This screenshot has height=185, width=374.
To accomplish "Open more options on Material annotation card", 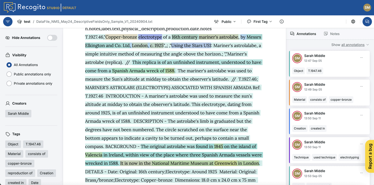I will [362, 86].
